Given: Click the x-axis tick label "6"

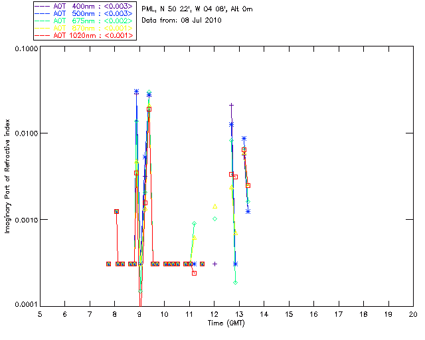Looking at the screenshot, I should (65, 314).
